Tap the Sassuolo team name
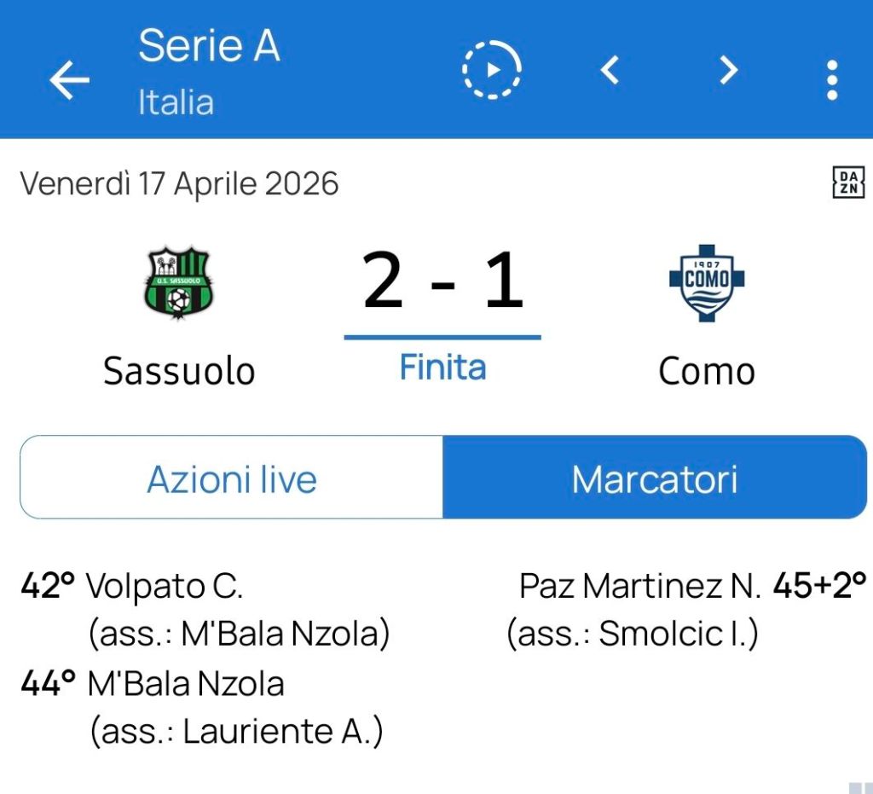This screenshot has width=873, height=794. tap(179, 371)
